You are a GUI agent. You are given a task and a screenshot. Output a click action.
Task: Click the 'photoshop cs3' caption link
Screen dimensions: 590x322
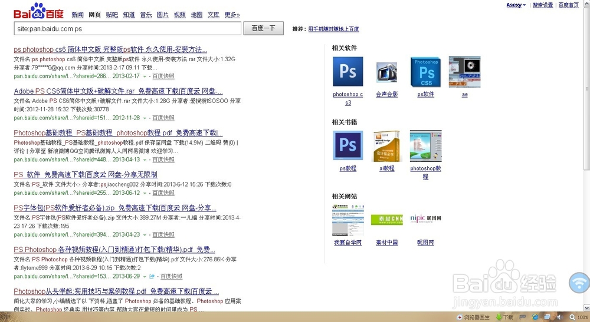(348, 98)
